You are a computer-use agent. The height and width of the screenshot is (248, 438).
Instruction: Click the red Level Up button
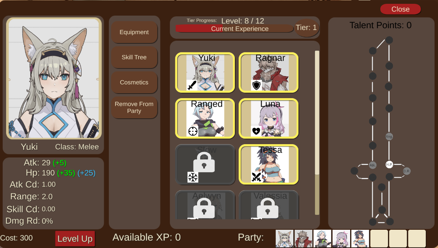click(75, 238)
